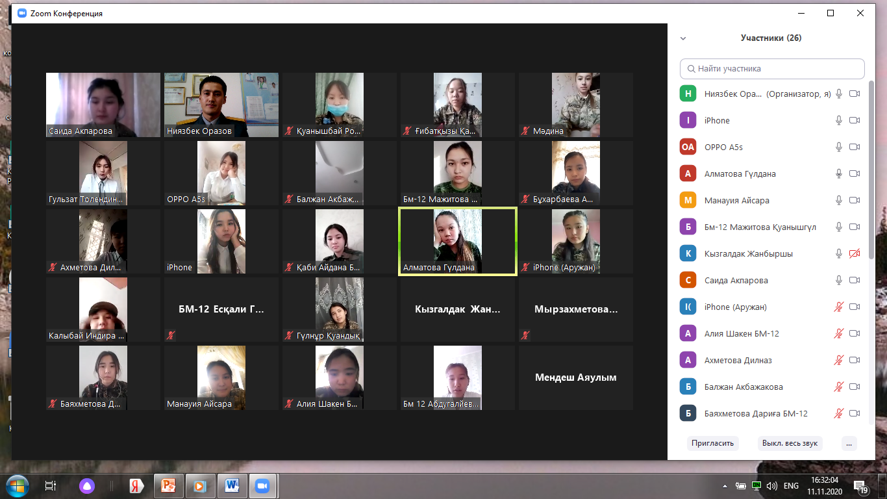This screenshot has width=887, height=499.
Task: Click camera icon next to OPPO A5s
Action: (855, 147)
